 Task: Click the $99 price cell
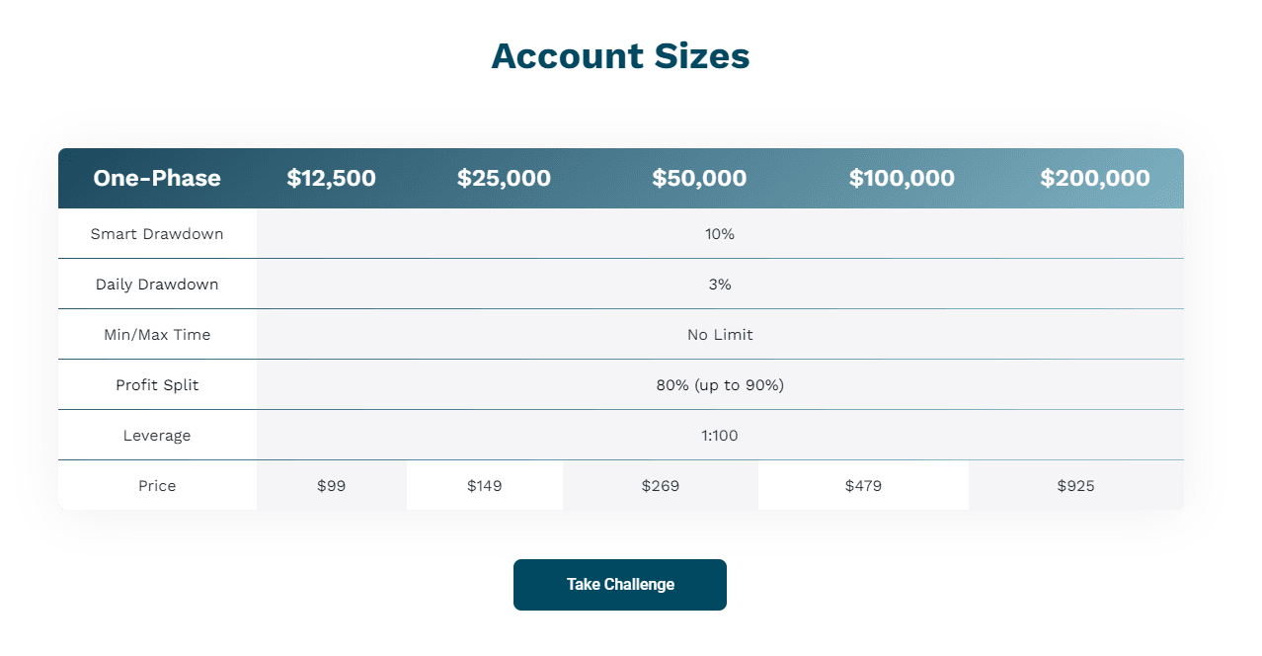coord(332,485)
